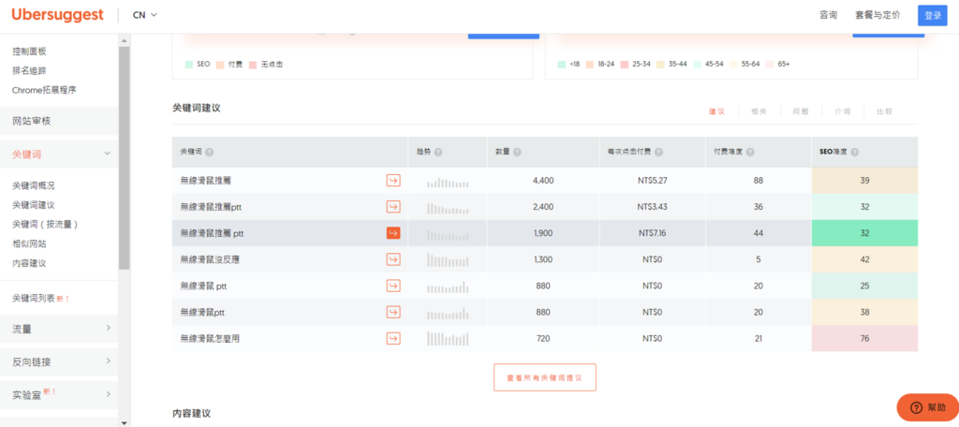This screenshot has width=959, height=427.
Task: Click the Ubersuggest logo
Action: [57, 15]
